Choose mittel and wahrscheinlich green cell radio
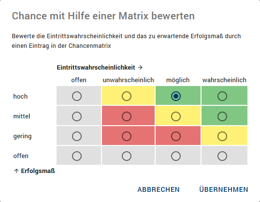Viewport: 260px width, 202px height. (x=222, y=116)
